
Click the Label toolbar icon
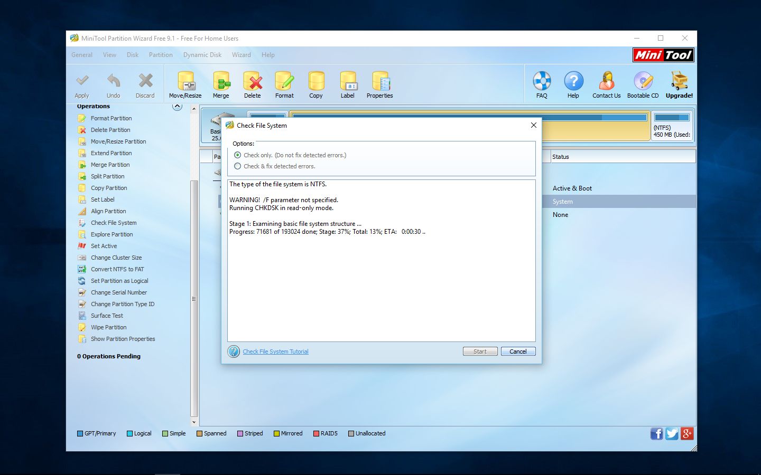point(348,81)
